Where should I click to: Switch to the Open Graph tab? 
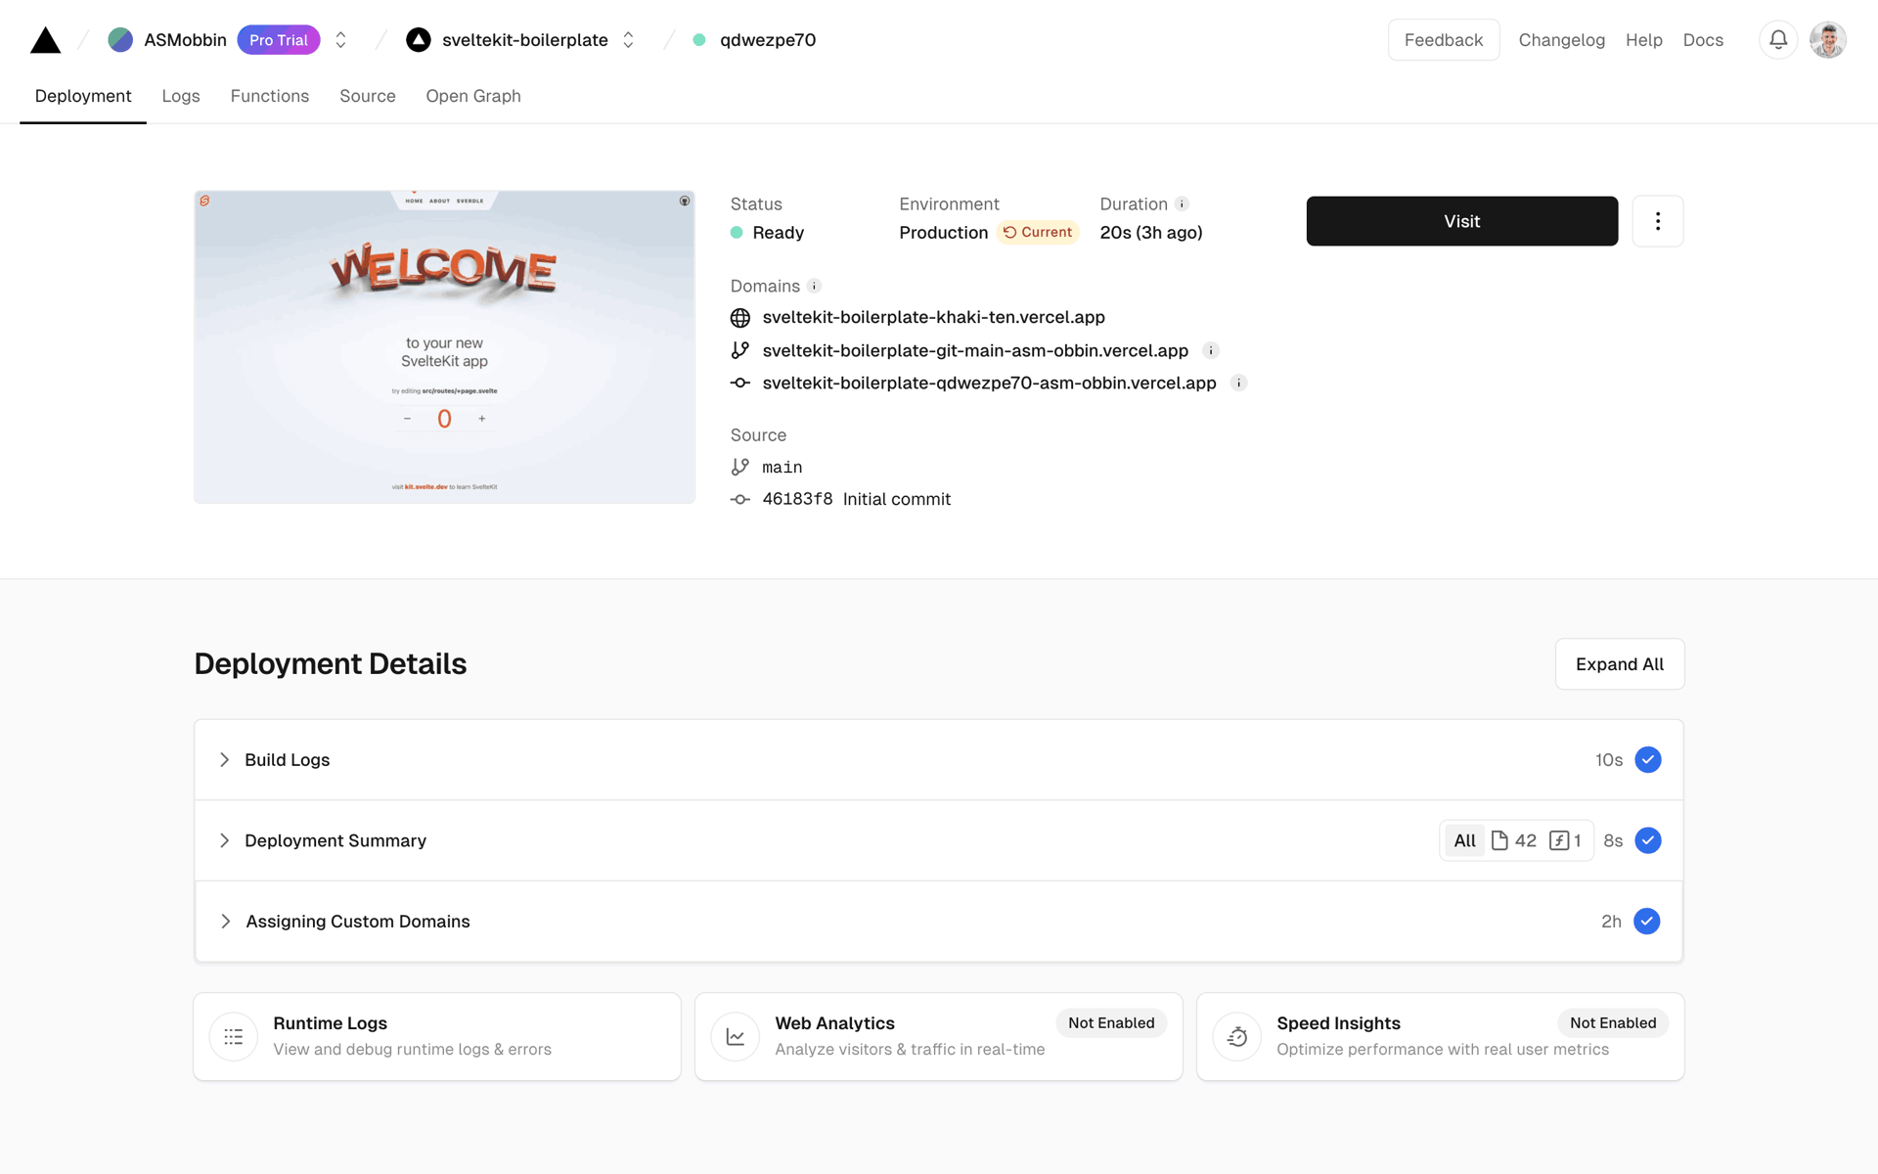coord(473,96)
